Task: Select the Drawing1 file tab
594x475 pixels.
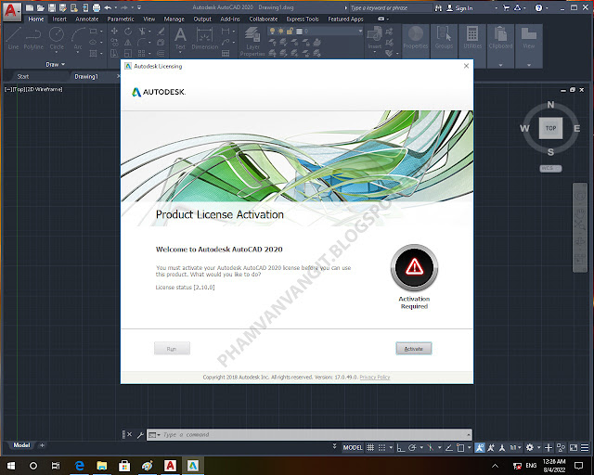Action: pyautogui.click(x=86, y=76)
